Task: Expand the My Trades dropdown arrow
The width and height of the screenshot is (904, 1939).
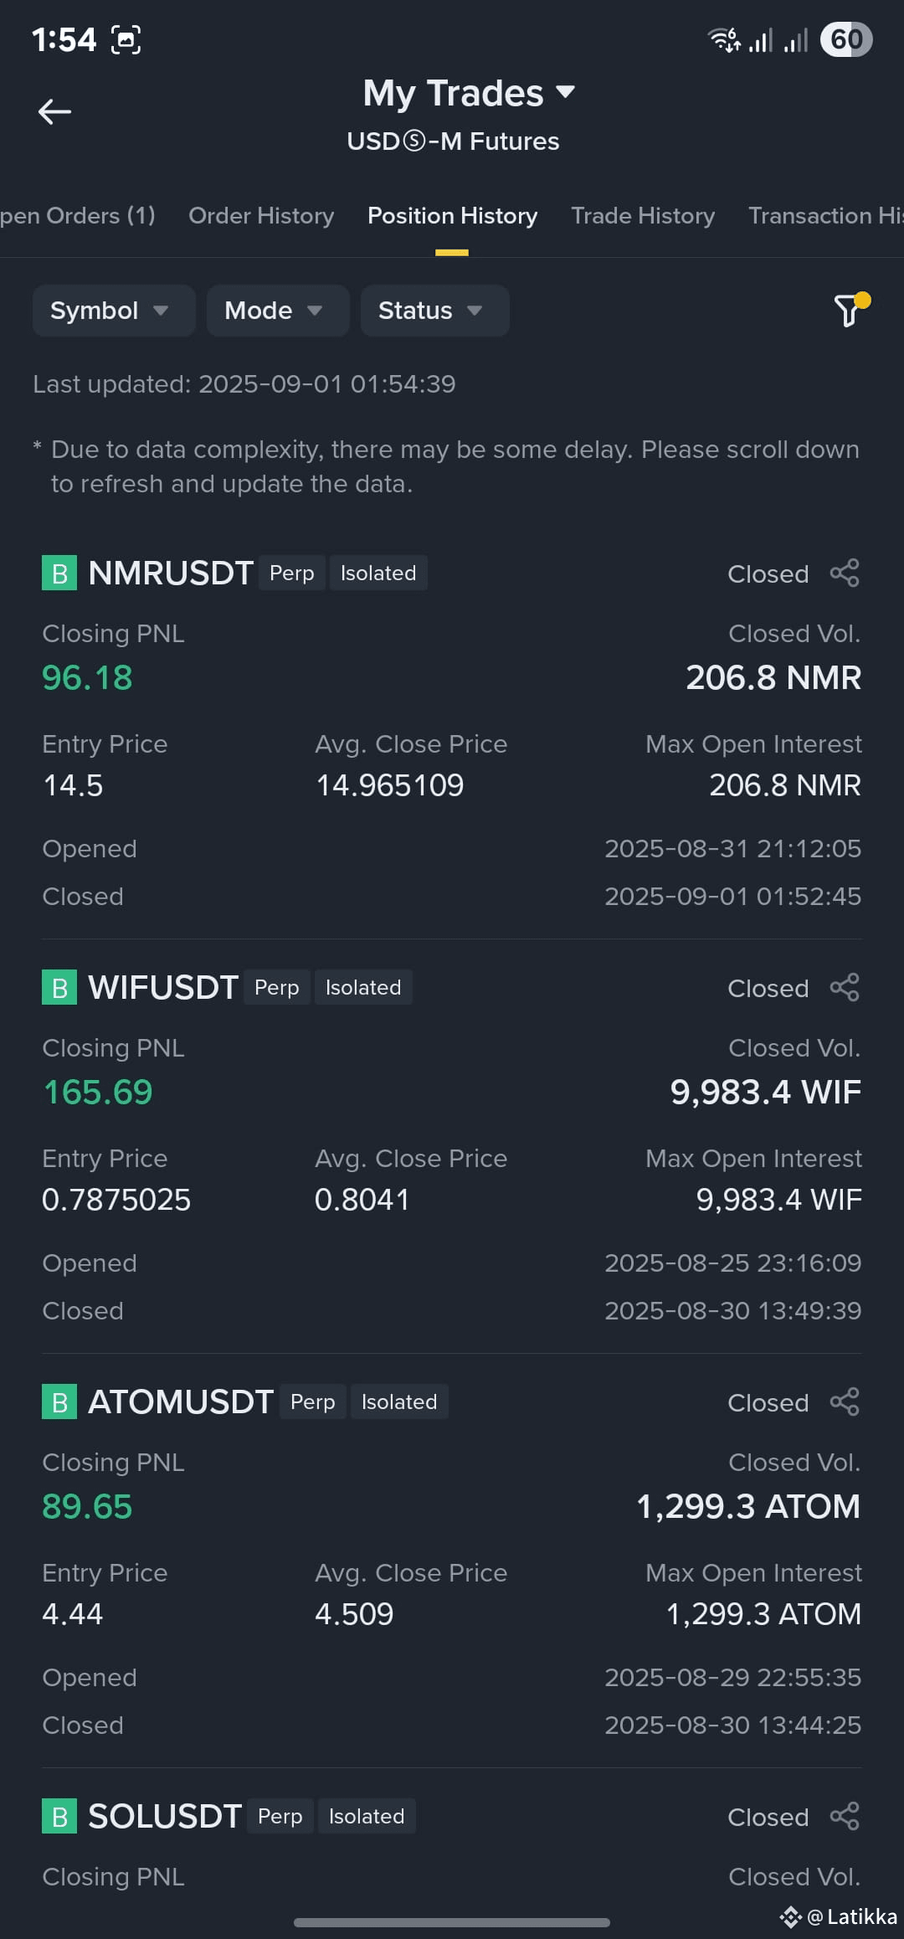Action: click(x=566, y=92)
